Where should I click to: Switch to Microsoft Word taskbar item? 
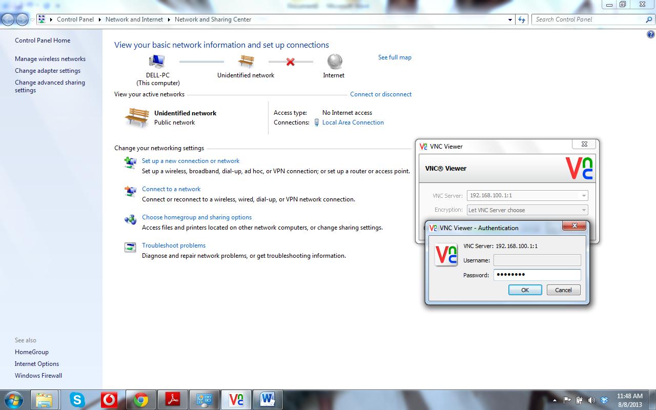[268, 400]
